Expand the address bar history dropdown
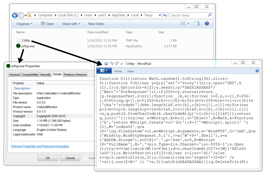The width and height of the screenshot is (266, 175). [x=160, y=15]
